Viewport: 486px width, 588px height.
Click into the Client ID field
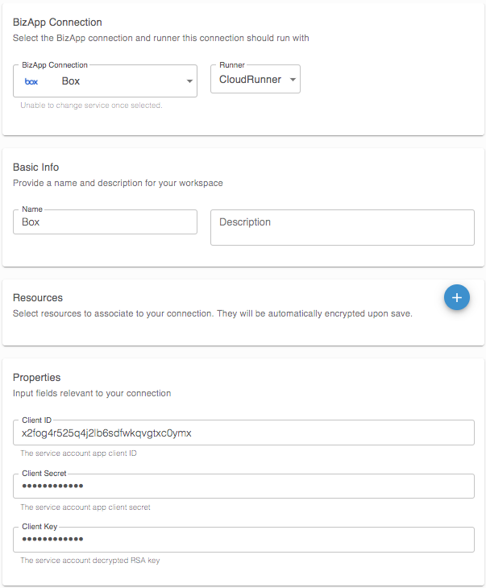pyautogui.click(x=243, y=433)
